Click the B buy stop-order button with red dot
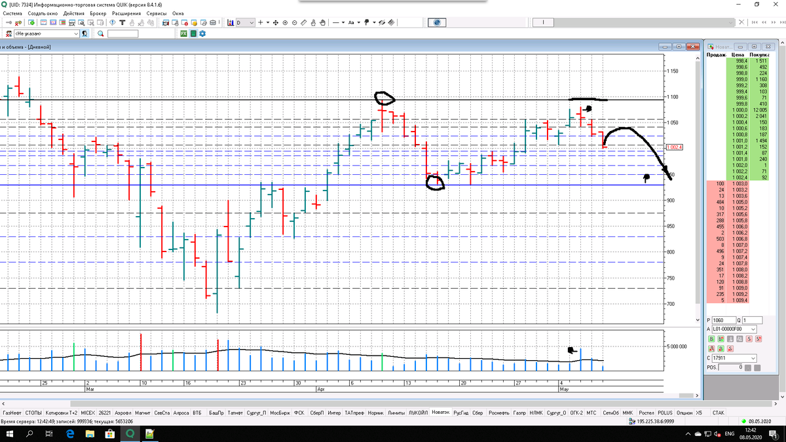Image resolution: width=786 pixels, height=442 pixels. pos(720,339)
